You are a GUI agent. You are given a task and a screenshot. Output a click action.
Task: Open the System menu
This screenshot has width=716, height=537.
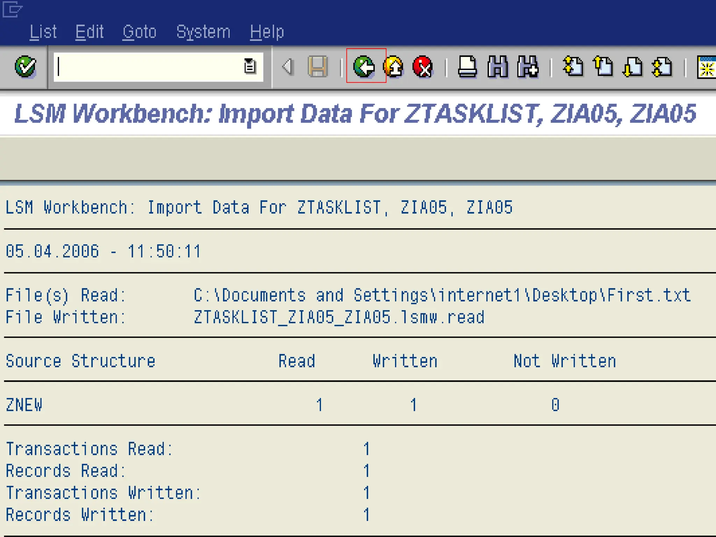point(203,32)
